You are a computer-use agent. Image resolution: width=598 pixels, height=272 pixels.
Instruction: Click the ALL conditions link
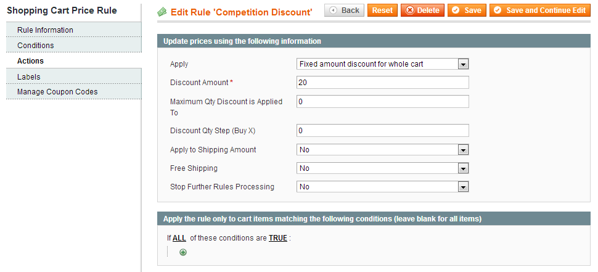pos(179,238)
